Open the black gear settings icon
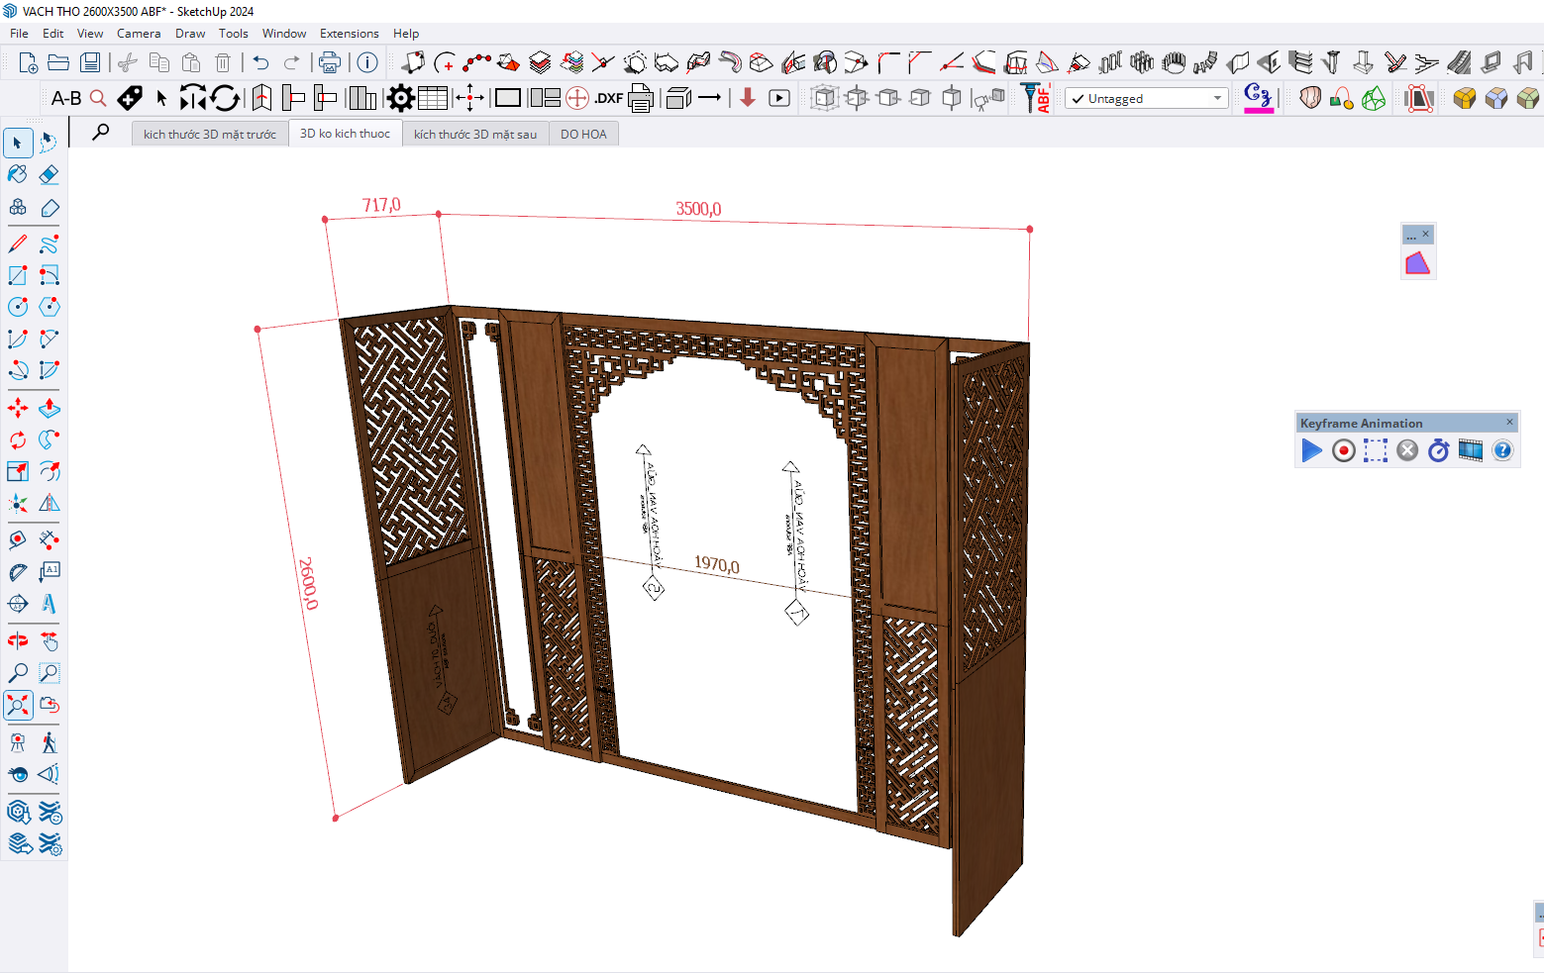 400,98
